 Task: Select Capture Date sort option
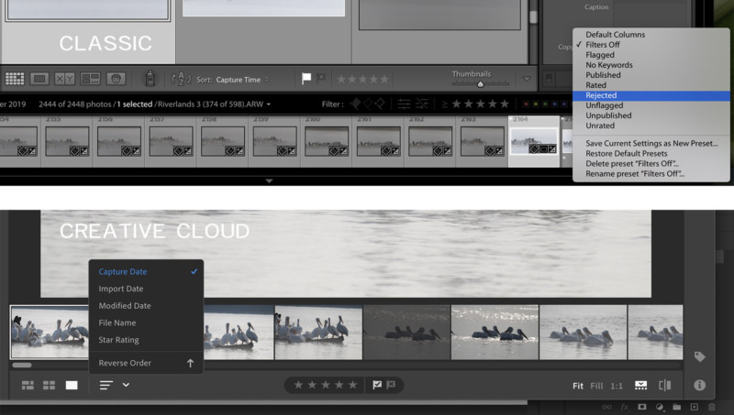click(146, 271)
